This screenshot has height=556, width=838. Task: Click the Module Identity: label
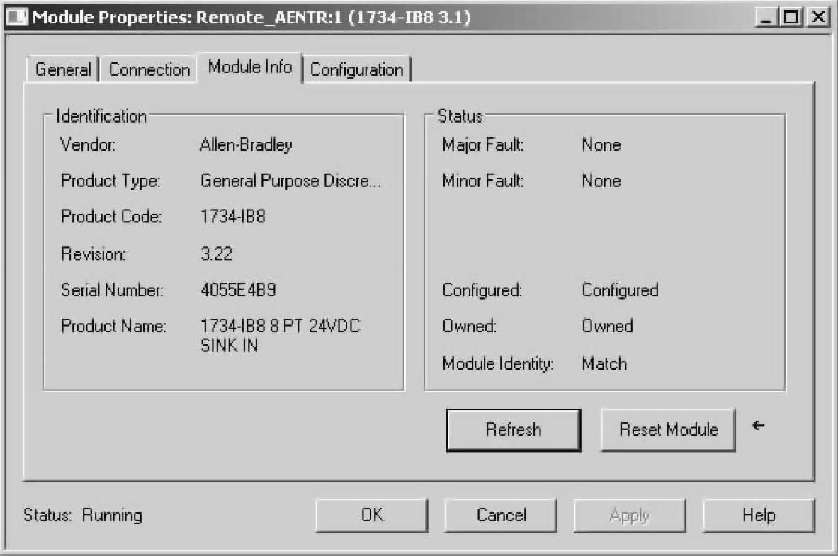[x=498, y=363]
